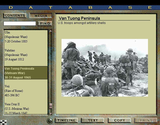Click in the search text field
The width and height of the screenshot is (160, 125).
click(20, 23)
